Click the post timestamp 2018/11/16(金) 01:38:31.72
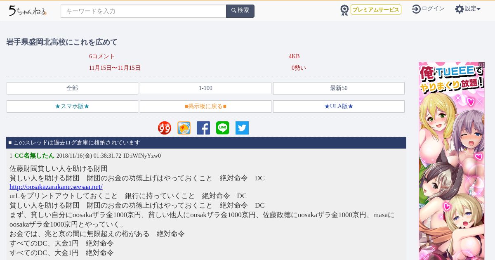 click(x=89, y=156)
